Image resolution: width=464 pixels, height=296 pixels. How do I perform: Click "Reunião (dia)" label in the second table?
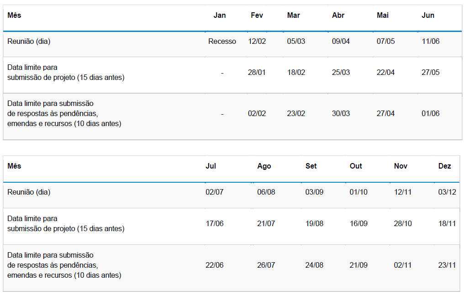pos(29,192)
